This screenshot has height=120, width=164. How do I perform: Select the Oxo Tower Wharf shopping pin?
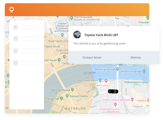[x=100, y=80]
